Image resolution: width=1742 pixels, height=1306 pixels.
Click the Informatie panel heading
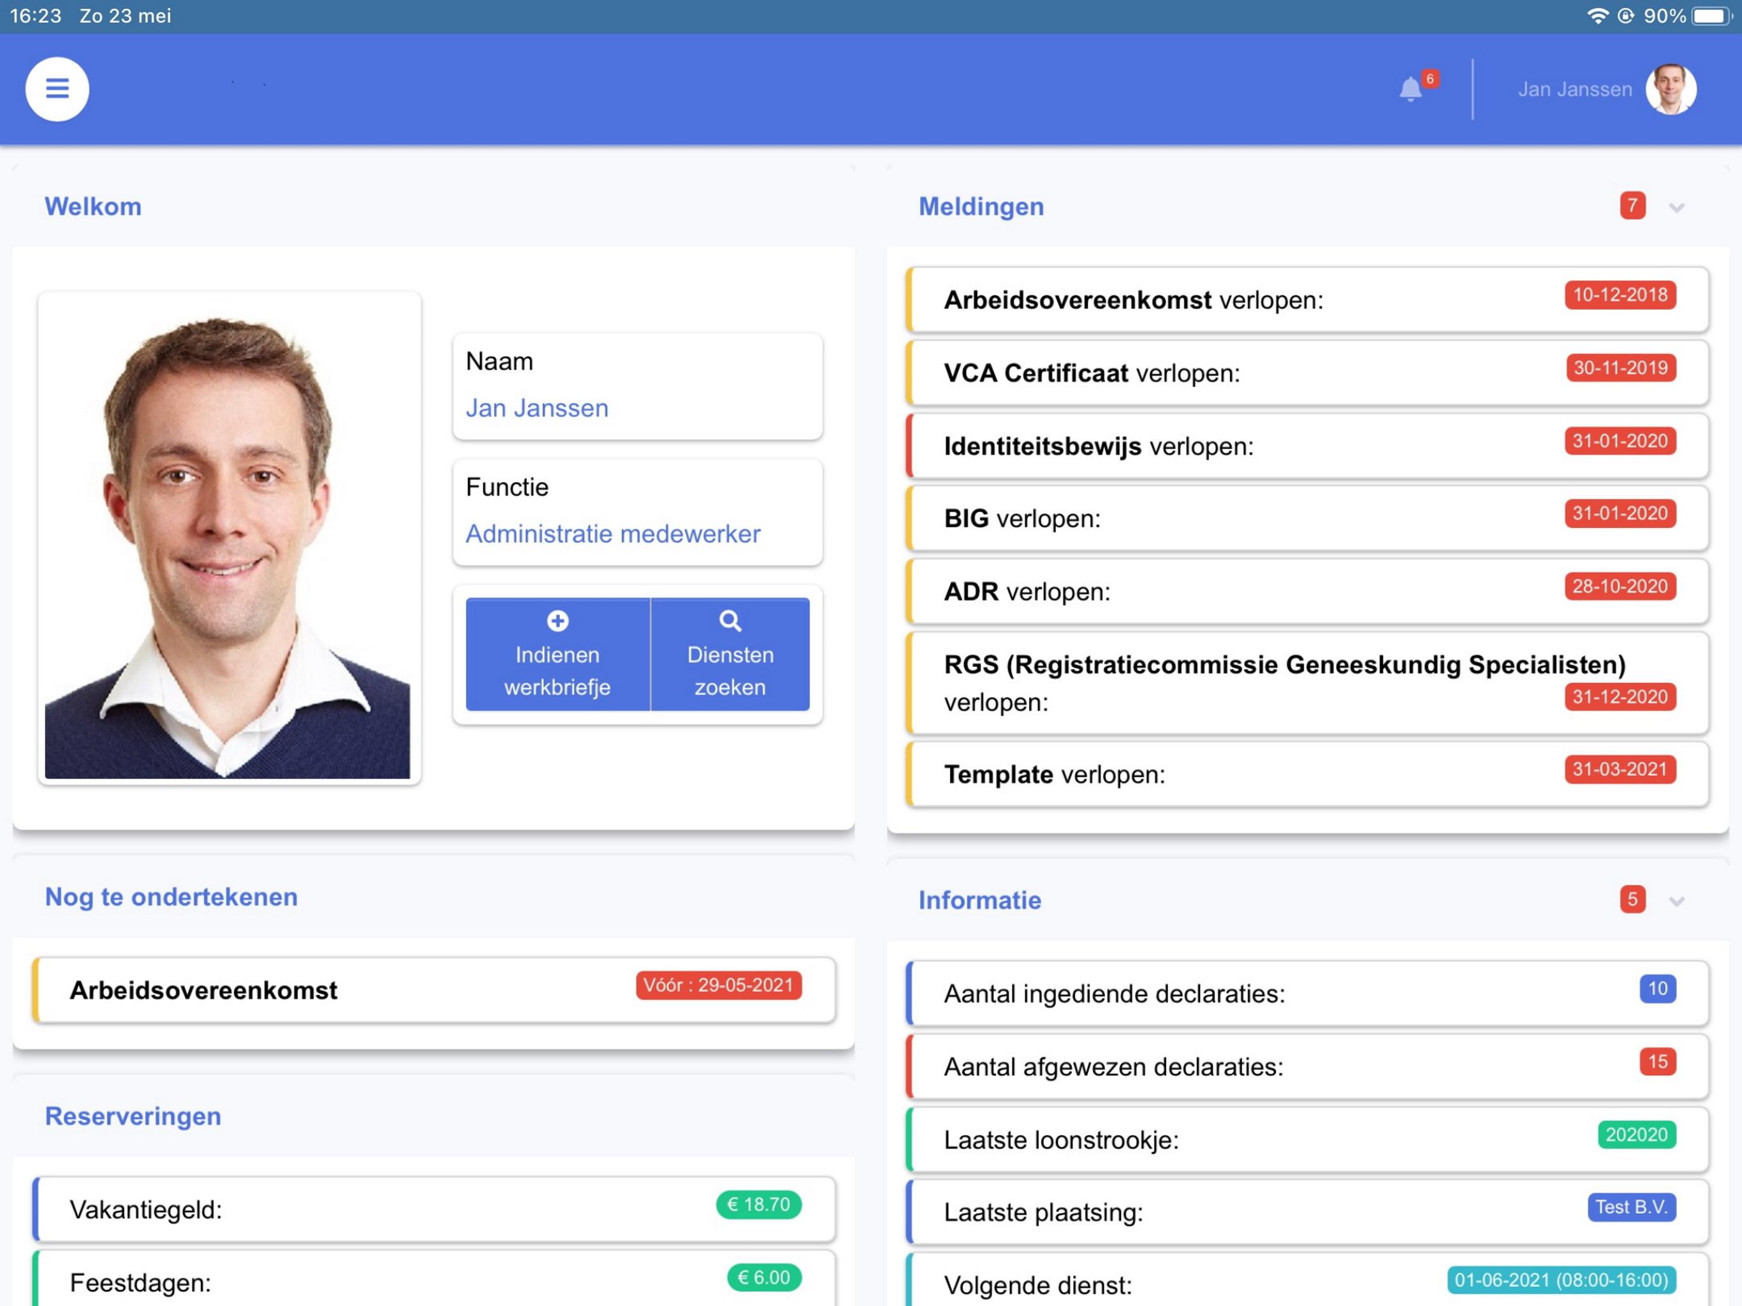[x=979, y=900]
